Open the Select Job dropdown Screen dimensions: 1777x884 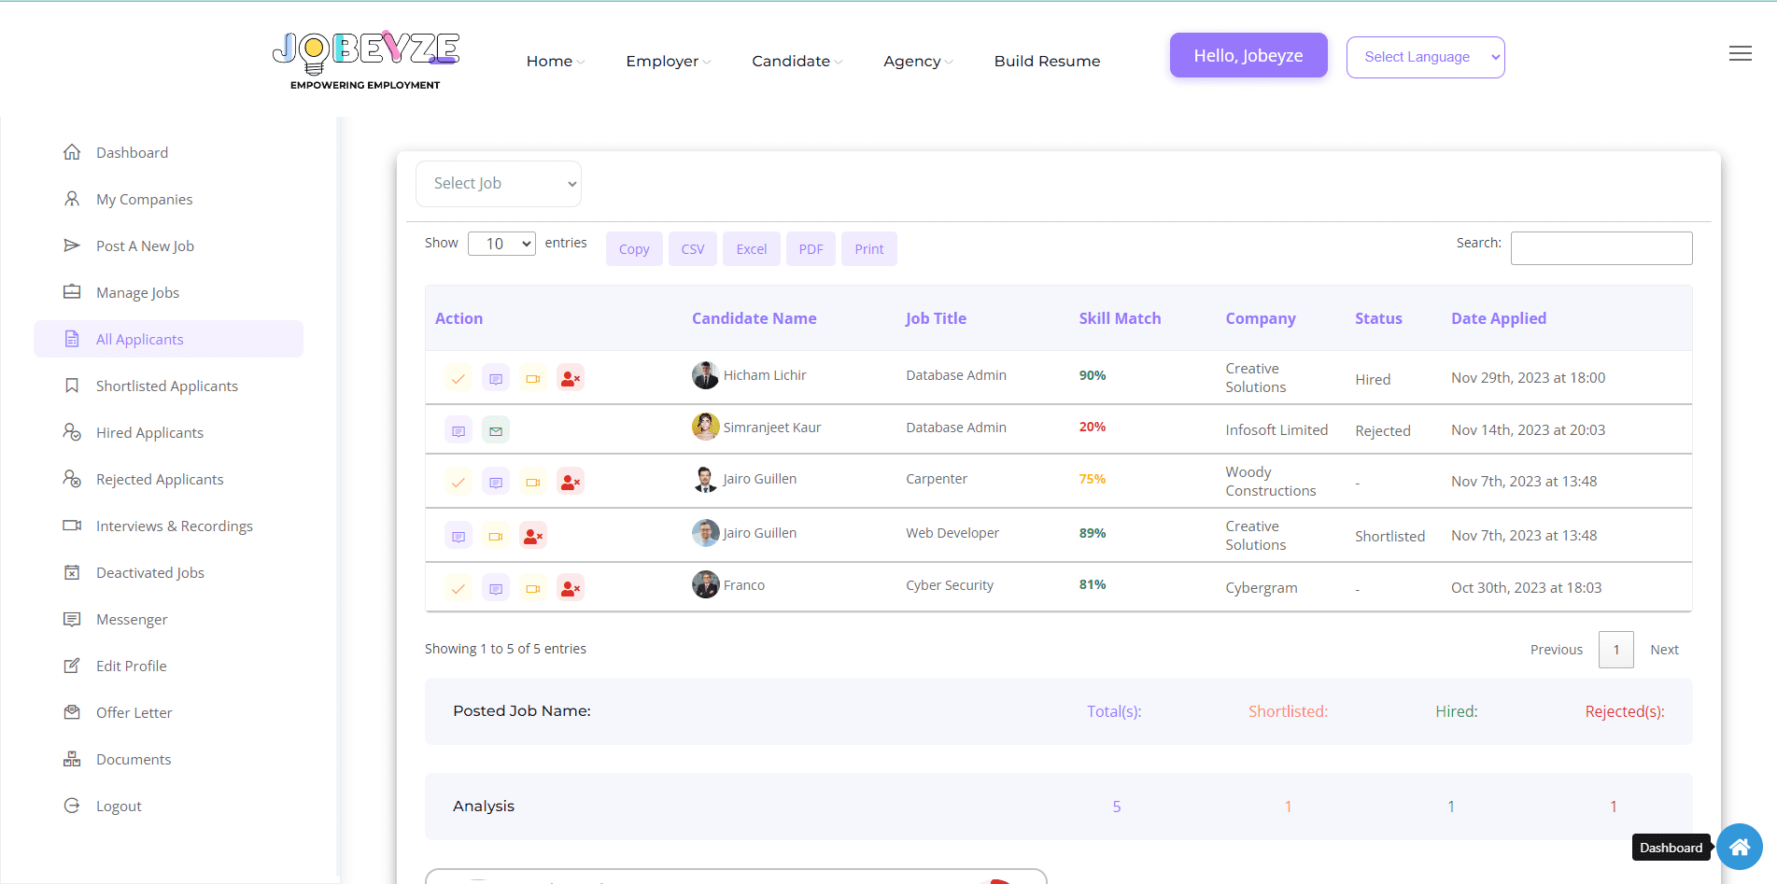coord(499,184)
